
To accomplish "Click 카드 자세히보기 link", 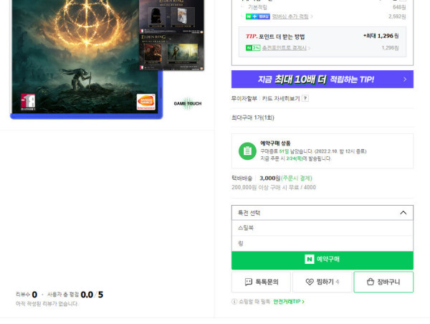I will pyautogui.click(x=281, y=98).
